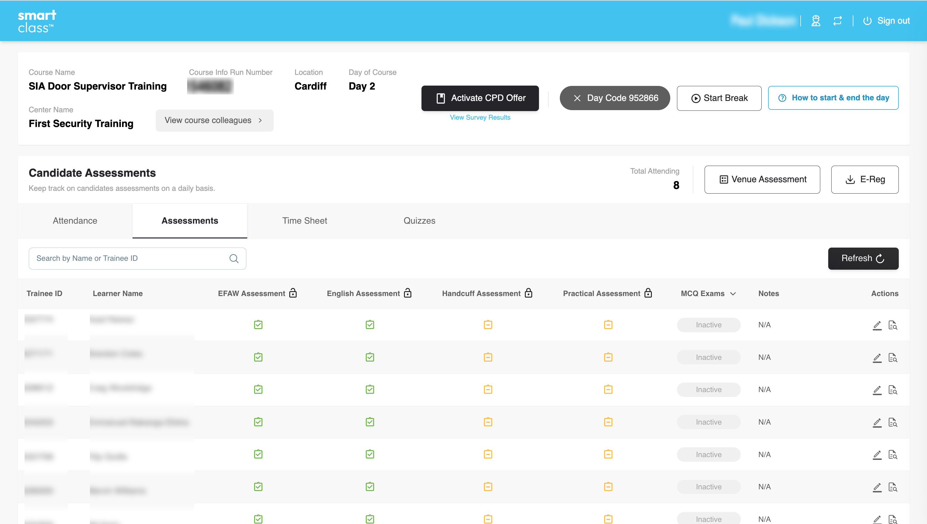The width and height of the screenshot is (927, 524).
Task: Click orange Handcuff pending icon in fifth row
Action: [x=488, y=454]
